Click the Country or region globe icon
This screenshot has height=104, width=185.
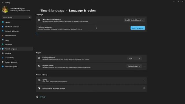[39, 58]
